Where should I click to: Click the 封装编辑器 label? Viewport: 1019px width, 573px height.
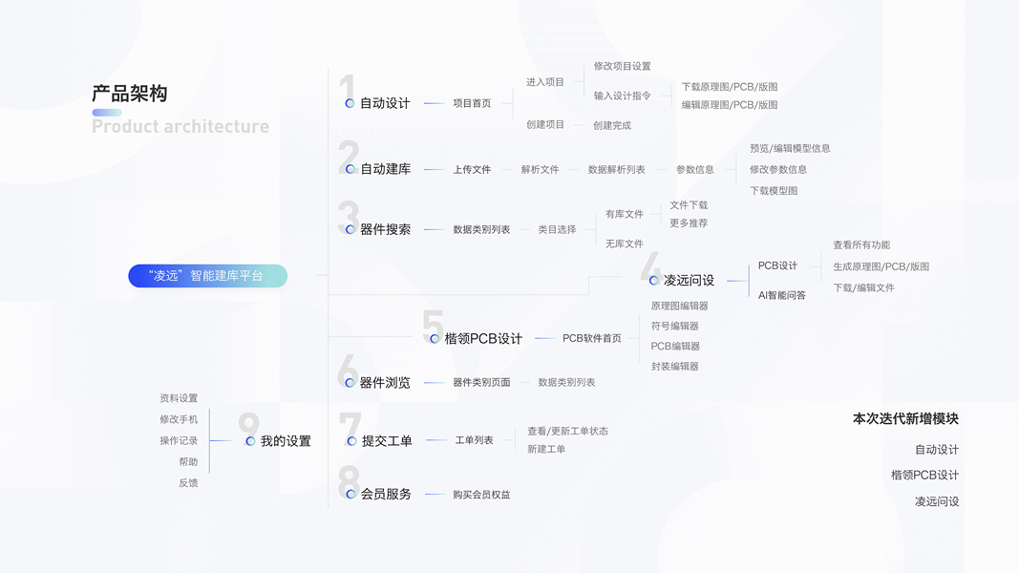(x=674, y=367)
